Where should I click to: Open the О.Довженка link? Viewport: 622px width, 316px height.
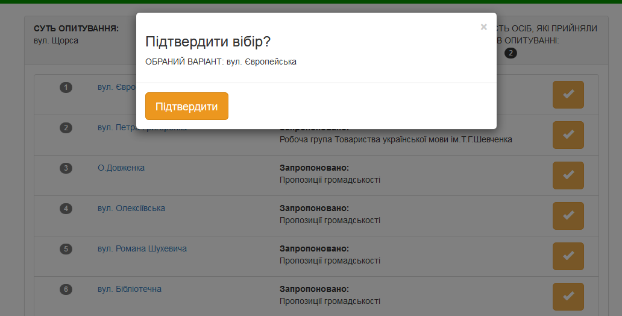tap(121, 168)
